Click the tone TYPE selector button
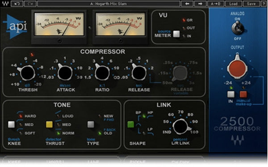The height and width of the screenshot is (167, 268). tap(91, 124)
